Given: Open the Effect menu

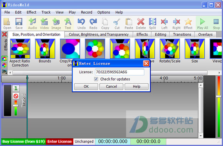Looking at the screenshot, I should click(32, 12).
